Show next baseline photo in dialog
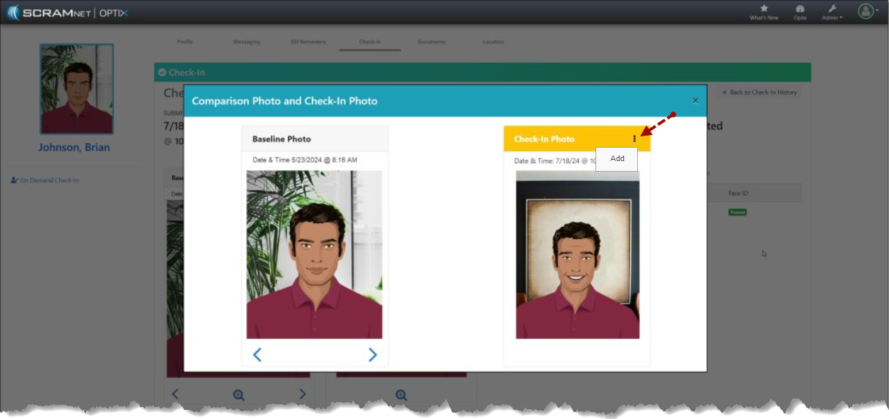The image size is (889, 419). pos(372,355)
